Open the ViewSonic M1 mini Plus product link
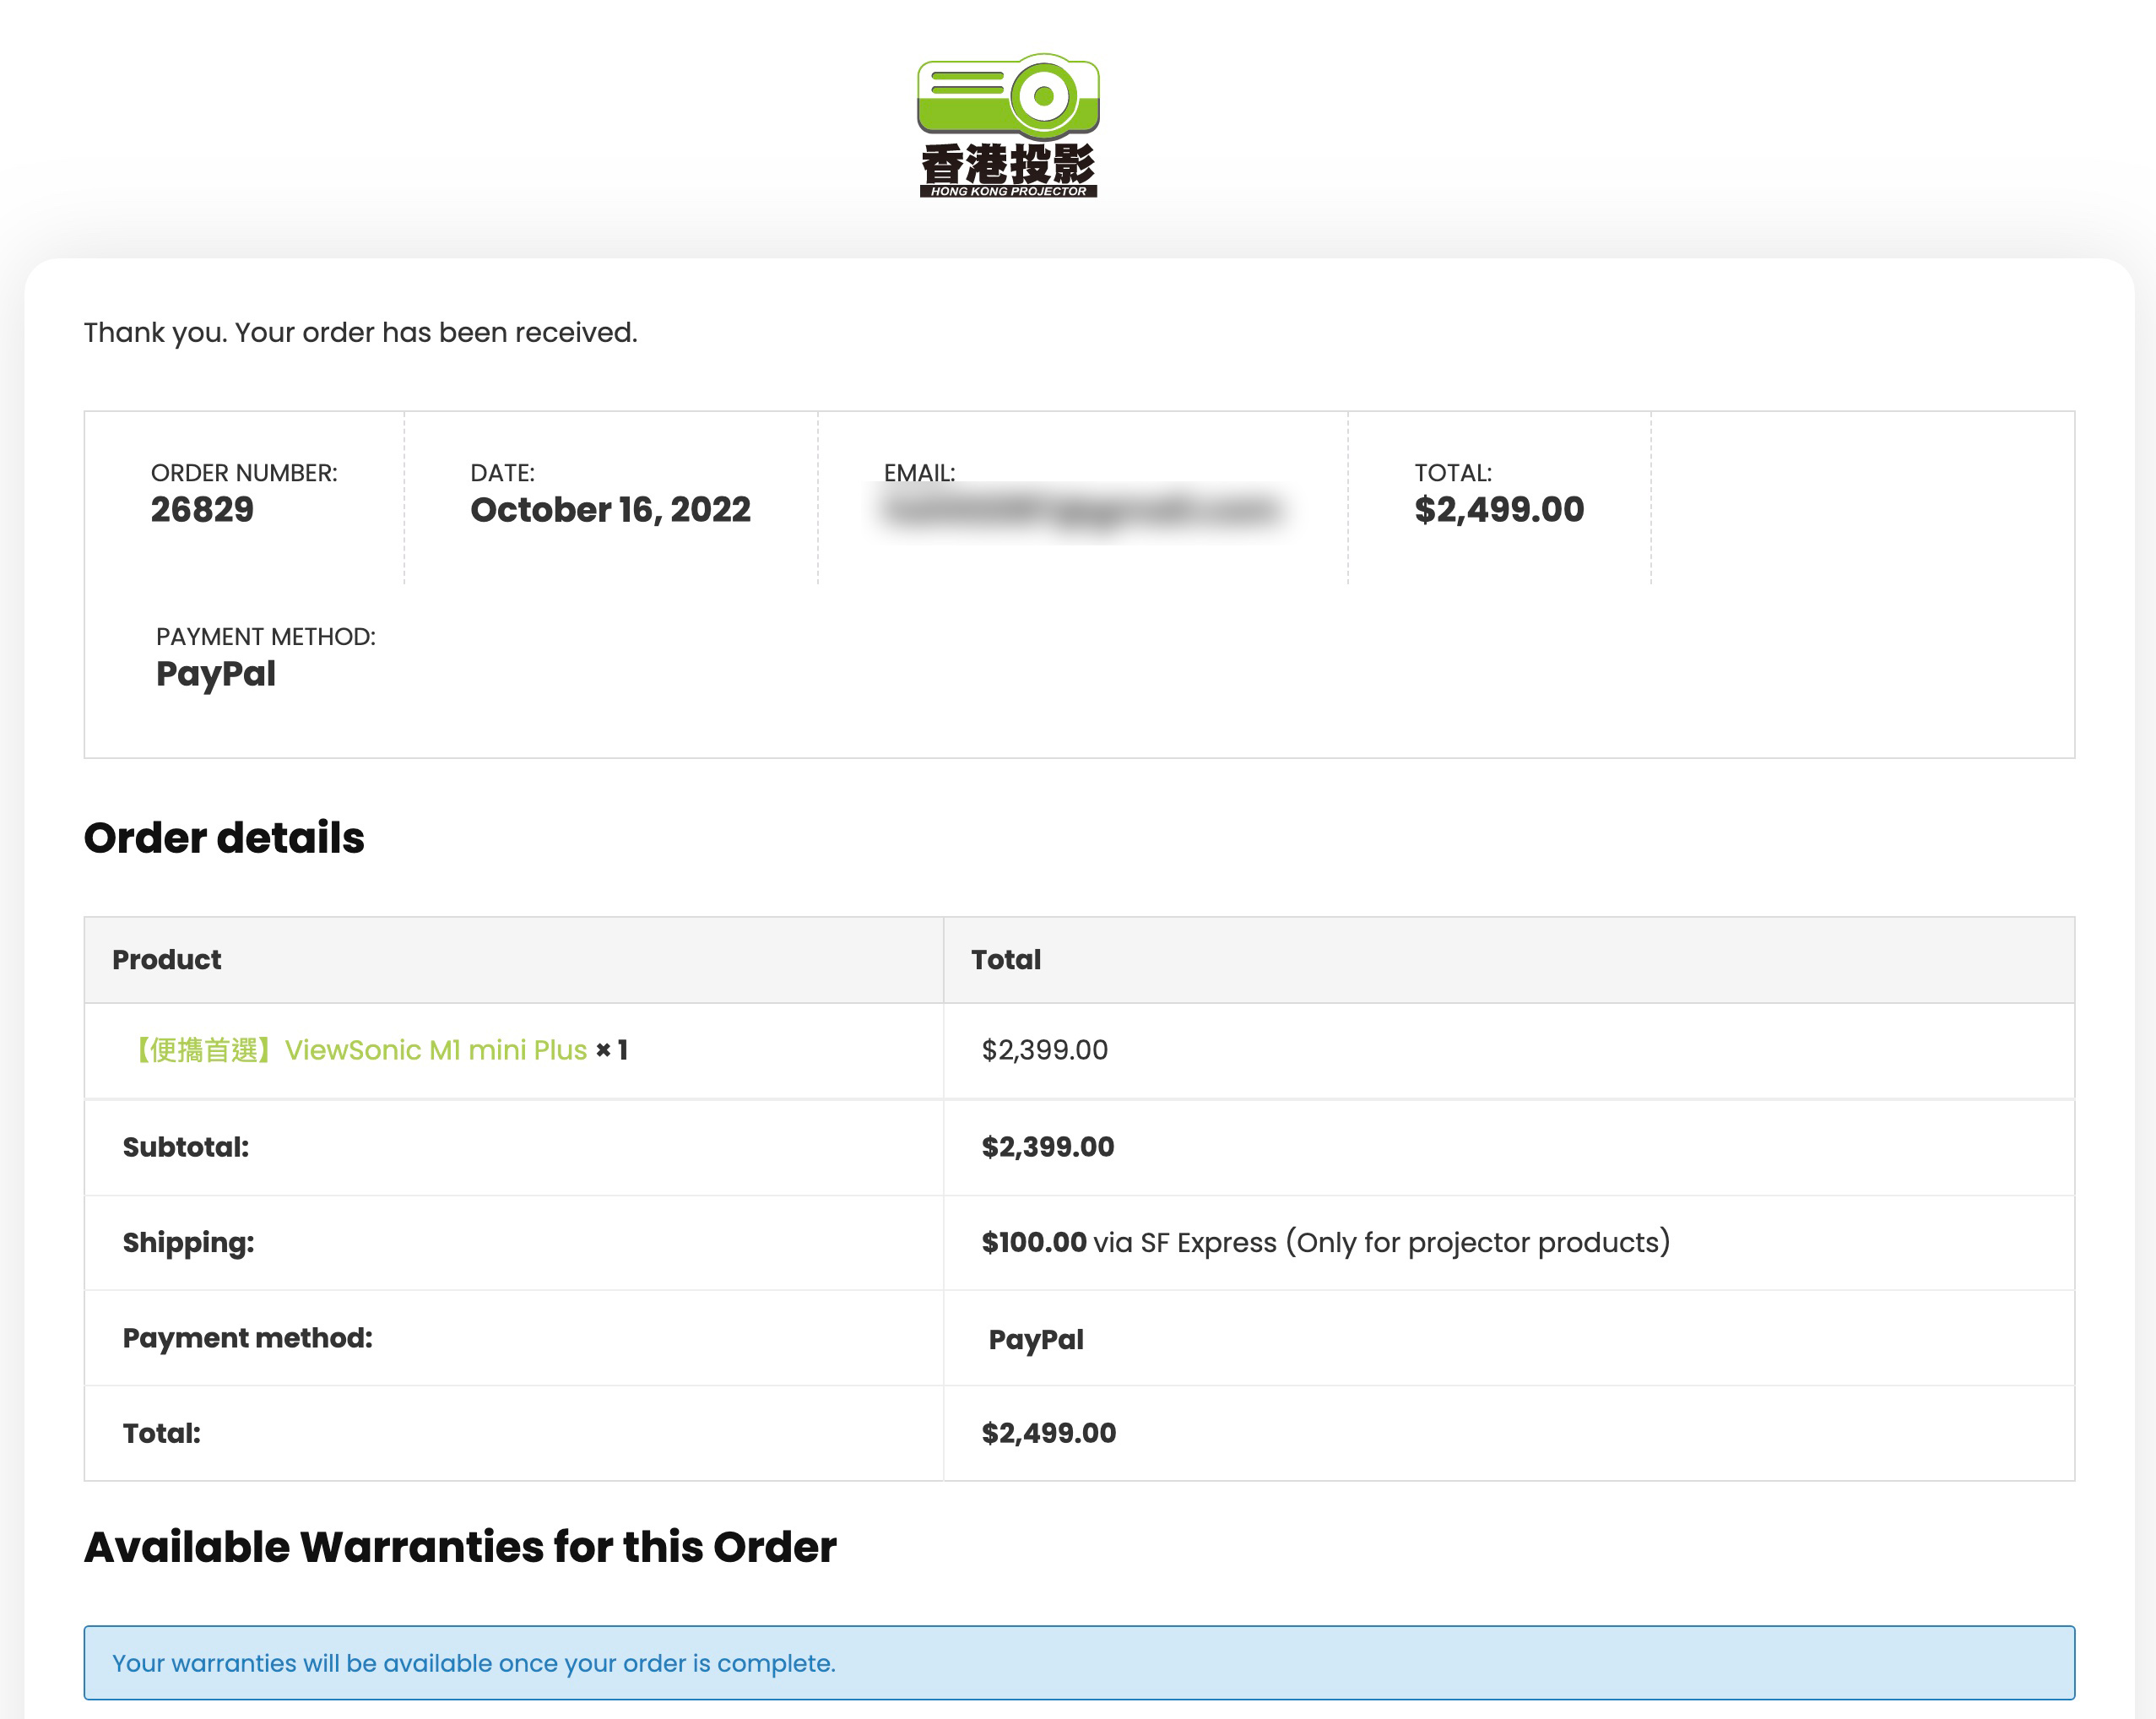The width and height of the screenshot is (2156, 1719). tap(359, 1050)
